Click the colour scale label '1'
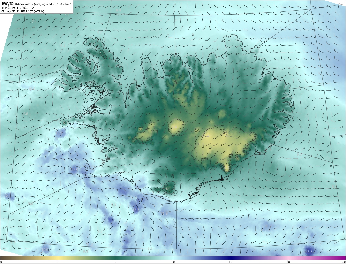346x264 pixels. pyautogui.click(x=58, y=262)
